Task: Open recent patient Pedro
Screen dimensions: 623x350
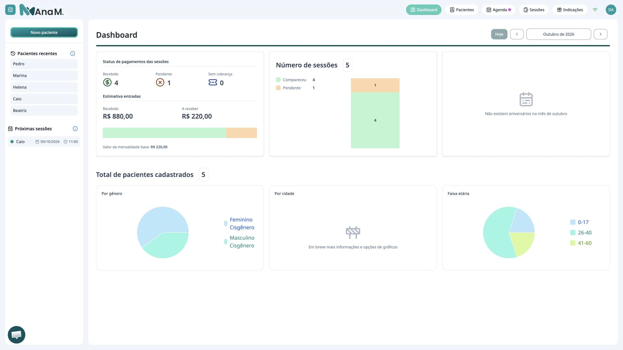Action: [44, 64]
